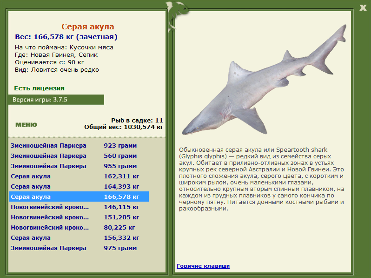The width and height of the screenshot is (371, 278).
Task: Select Змеиношейная Паркера 560 грамм row
Action: [x=79, y=156]
